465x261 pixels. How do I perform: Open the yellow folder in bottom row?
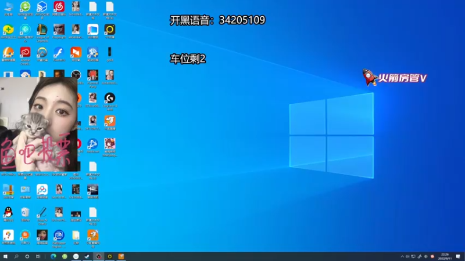click(x=76, y=235)
